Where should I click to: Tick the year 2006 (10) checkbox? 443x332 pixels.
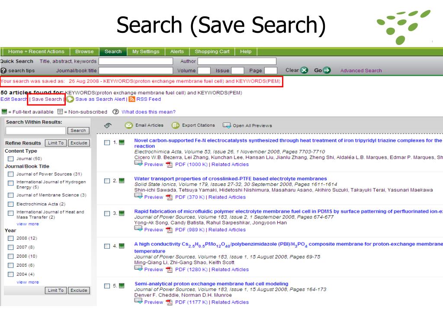point(11,256)
